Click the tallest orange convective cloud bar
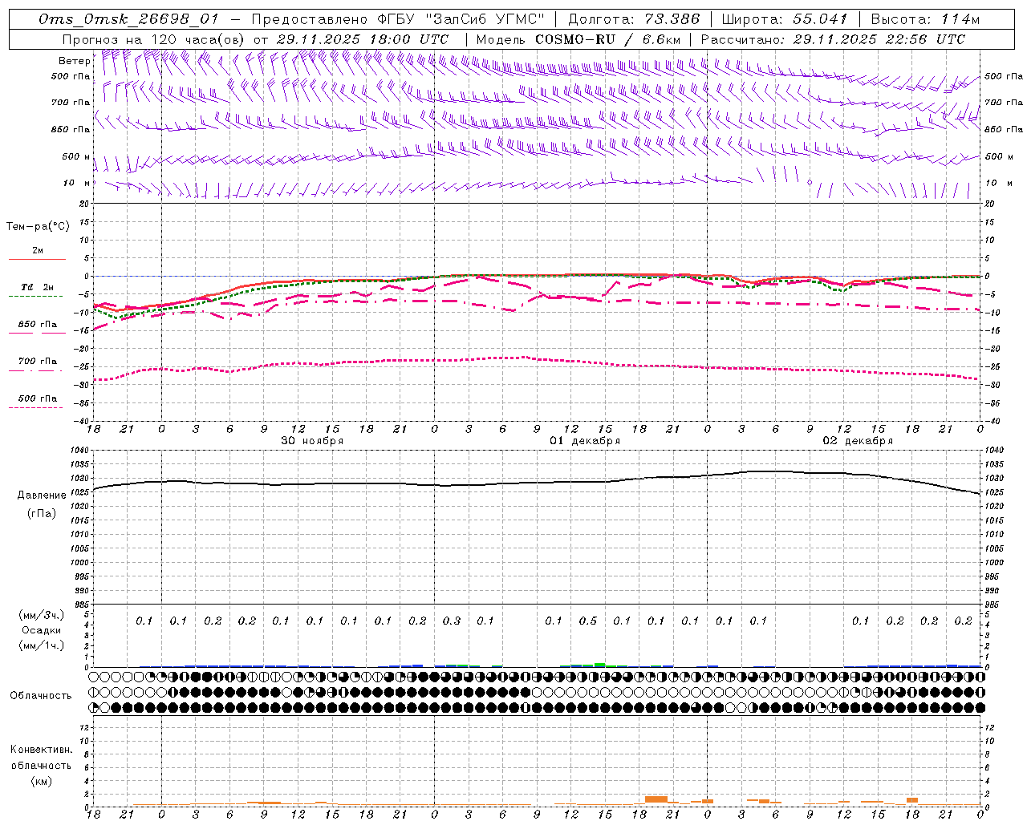The width and height of the screenshot is (1027, 821). pos(656,799)
